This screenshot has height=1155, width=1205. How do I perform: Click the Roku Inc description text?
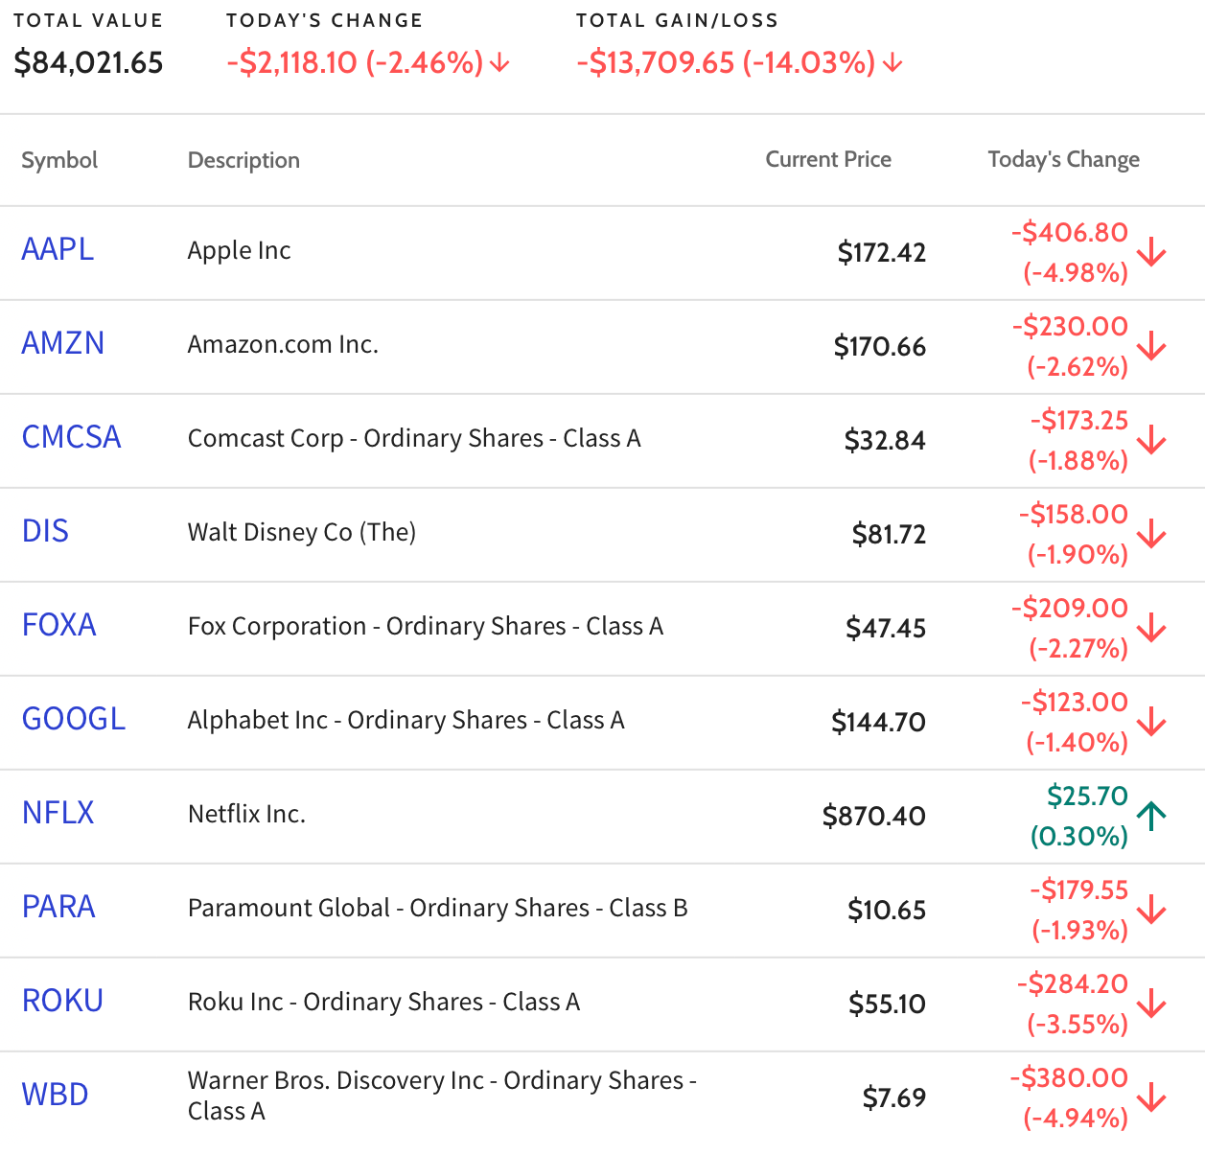pos(384,1002)
